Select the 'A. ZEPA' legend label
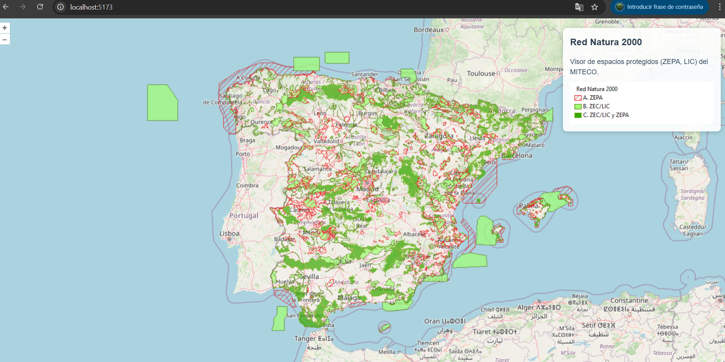 coord(592,98)
